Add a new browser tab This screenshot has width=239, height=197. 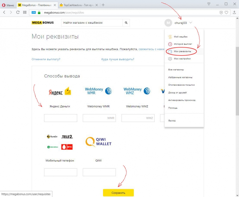(103, 5)
